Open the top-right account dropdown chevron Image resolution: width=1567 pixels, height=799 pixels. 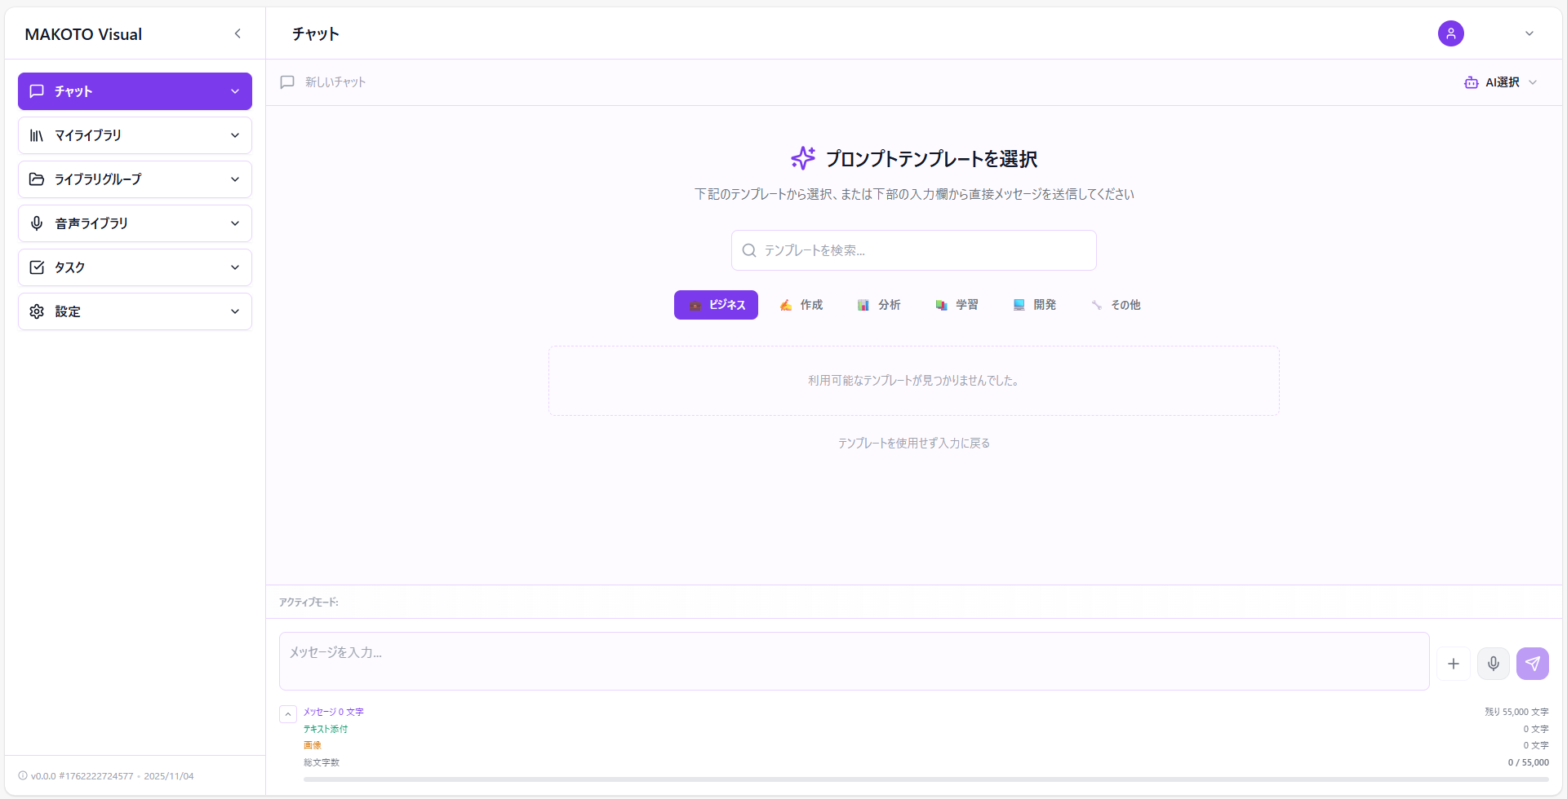tap(1529, 33)
